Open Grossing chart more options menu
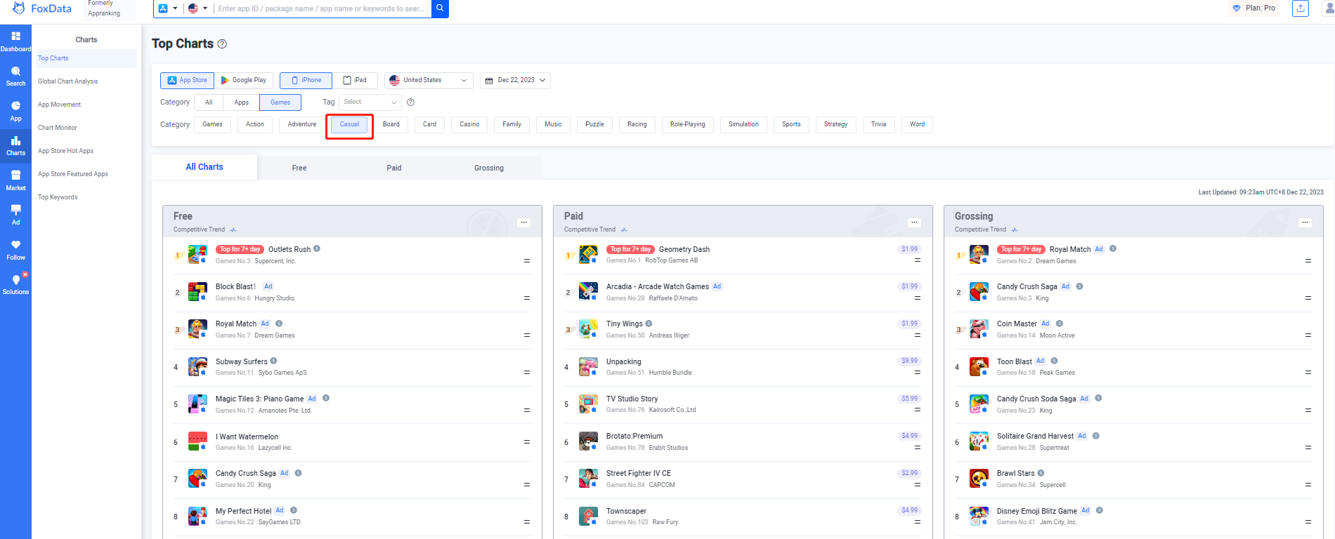 [x=1305, y=222]
